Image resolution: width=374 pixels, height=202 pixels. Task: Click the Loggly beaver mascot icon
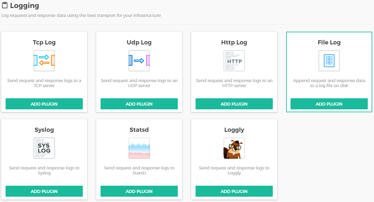pos(234,148)
